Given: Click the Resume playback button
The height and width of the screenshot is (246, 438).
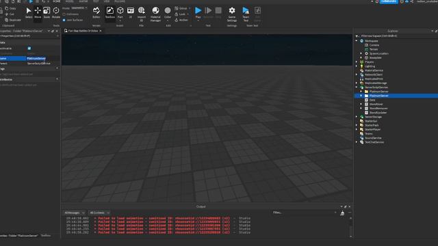Looking at the screenshot, I should (x=208, y=12).
